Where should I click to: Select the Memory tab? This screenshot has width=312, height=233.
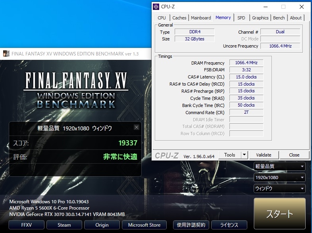(223, 17)
